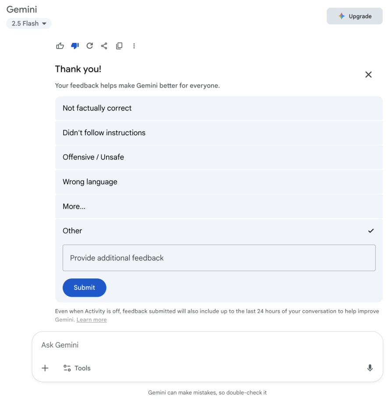Expand the 2.5 Flash model dropdown
This screenshot has width=392, height=404.
click(x=29, y=24)
